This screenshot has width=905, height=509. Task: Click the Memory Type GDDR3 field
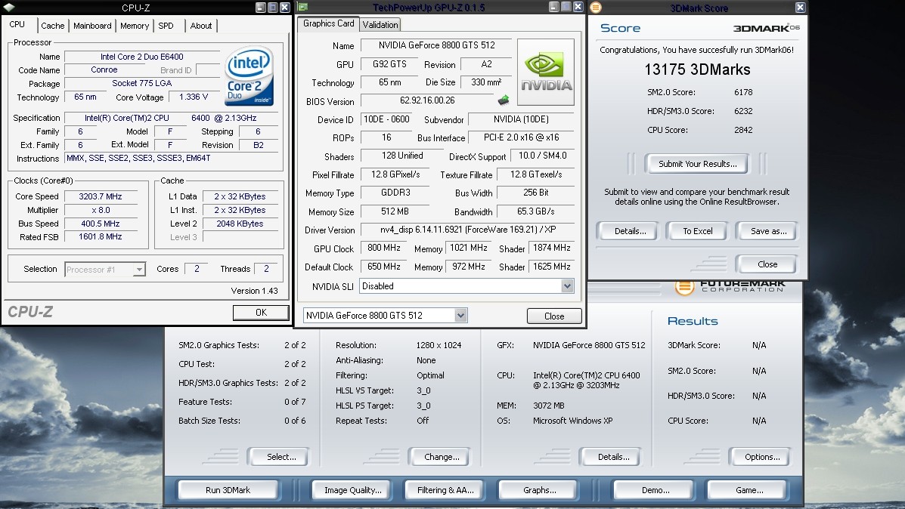pos(395,193)
